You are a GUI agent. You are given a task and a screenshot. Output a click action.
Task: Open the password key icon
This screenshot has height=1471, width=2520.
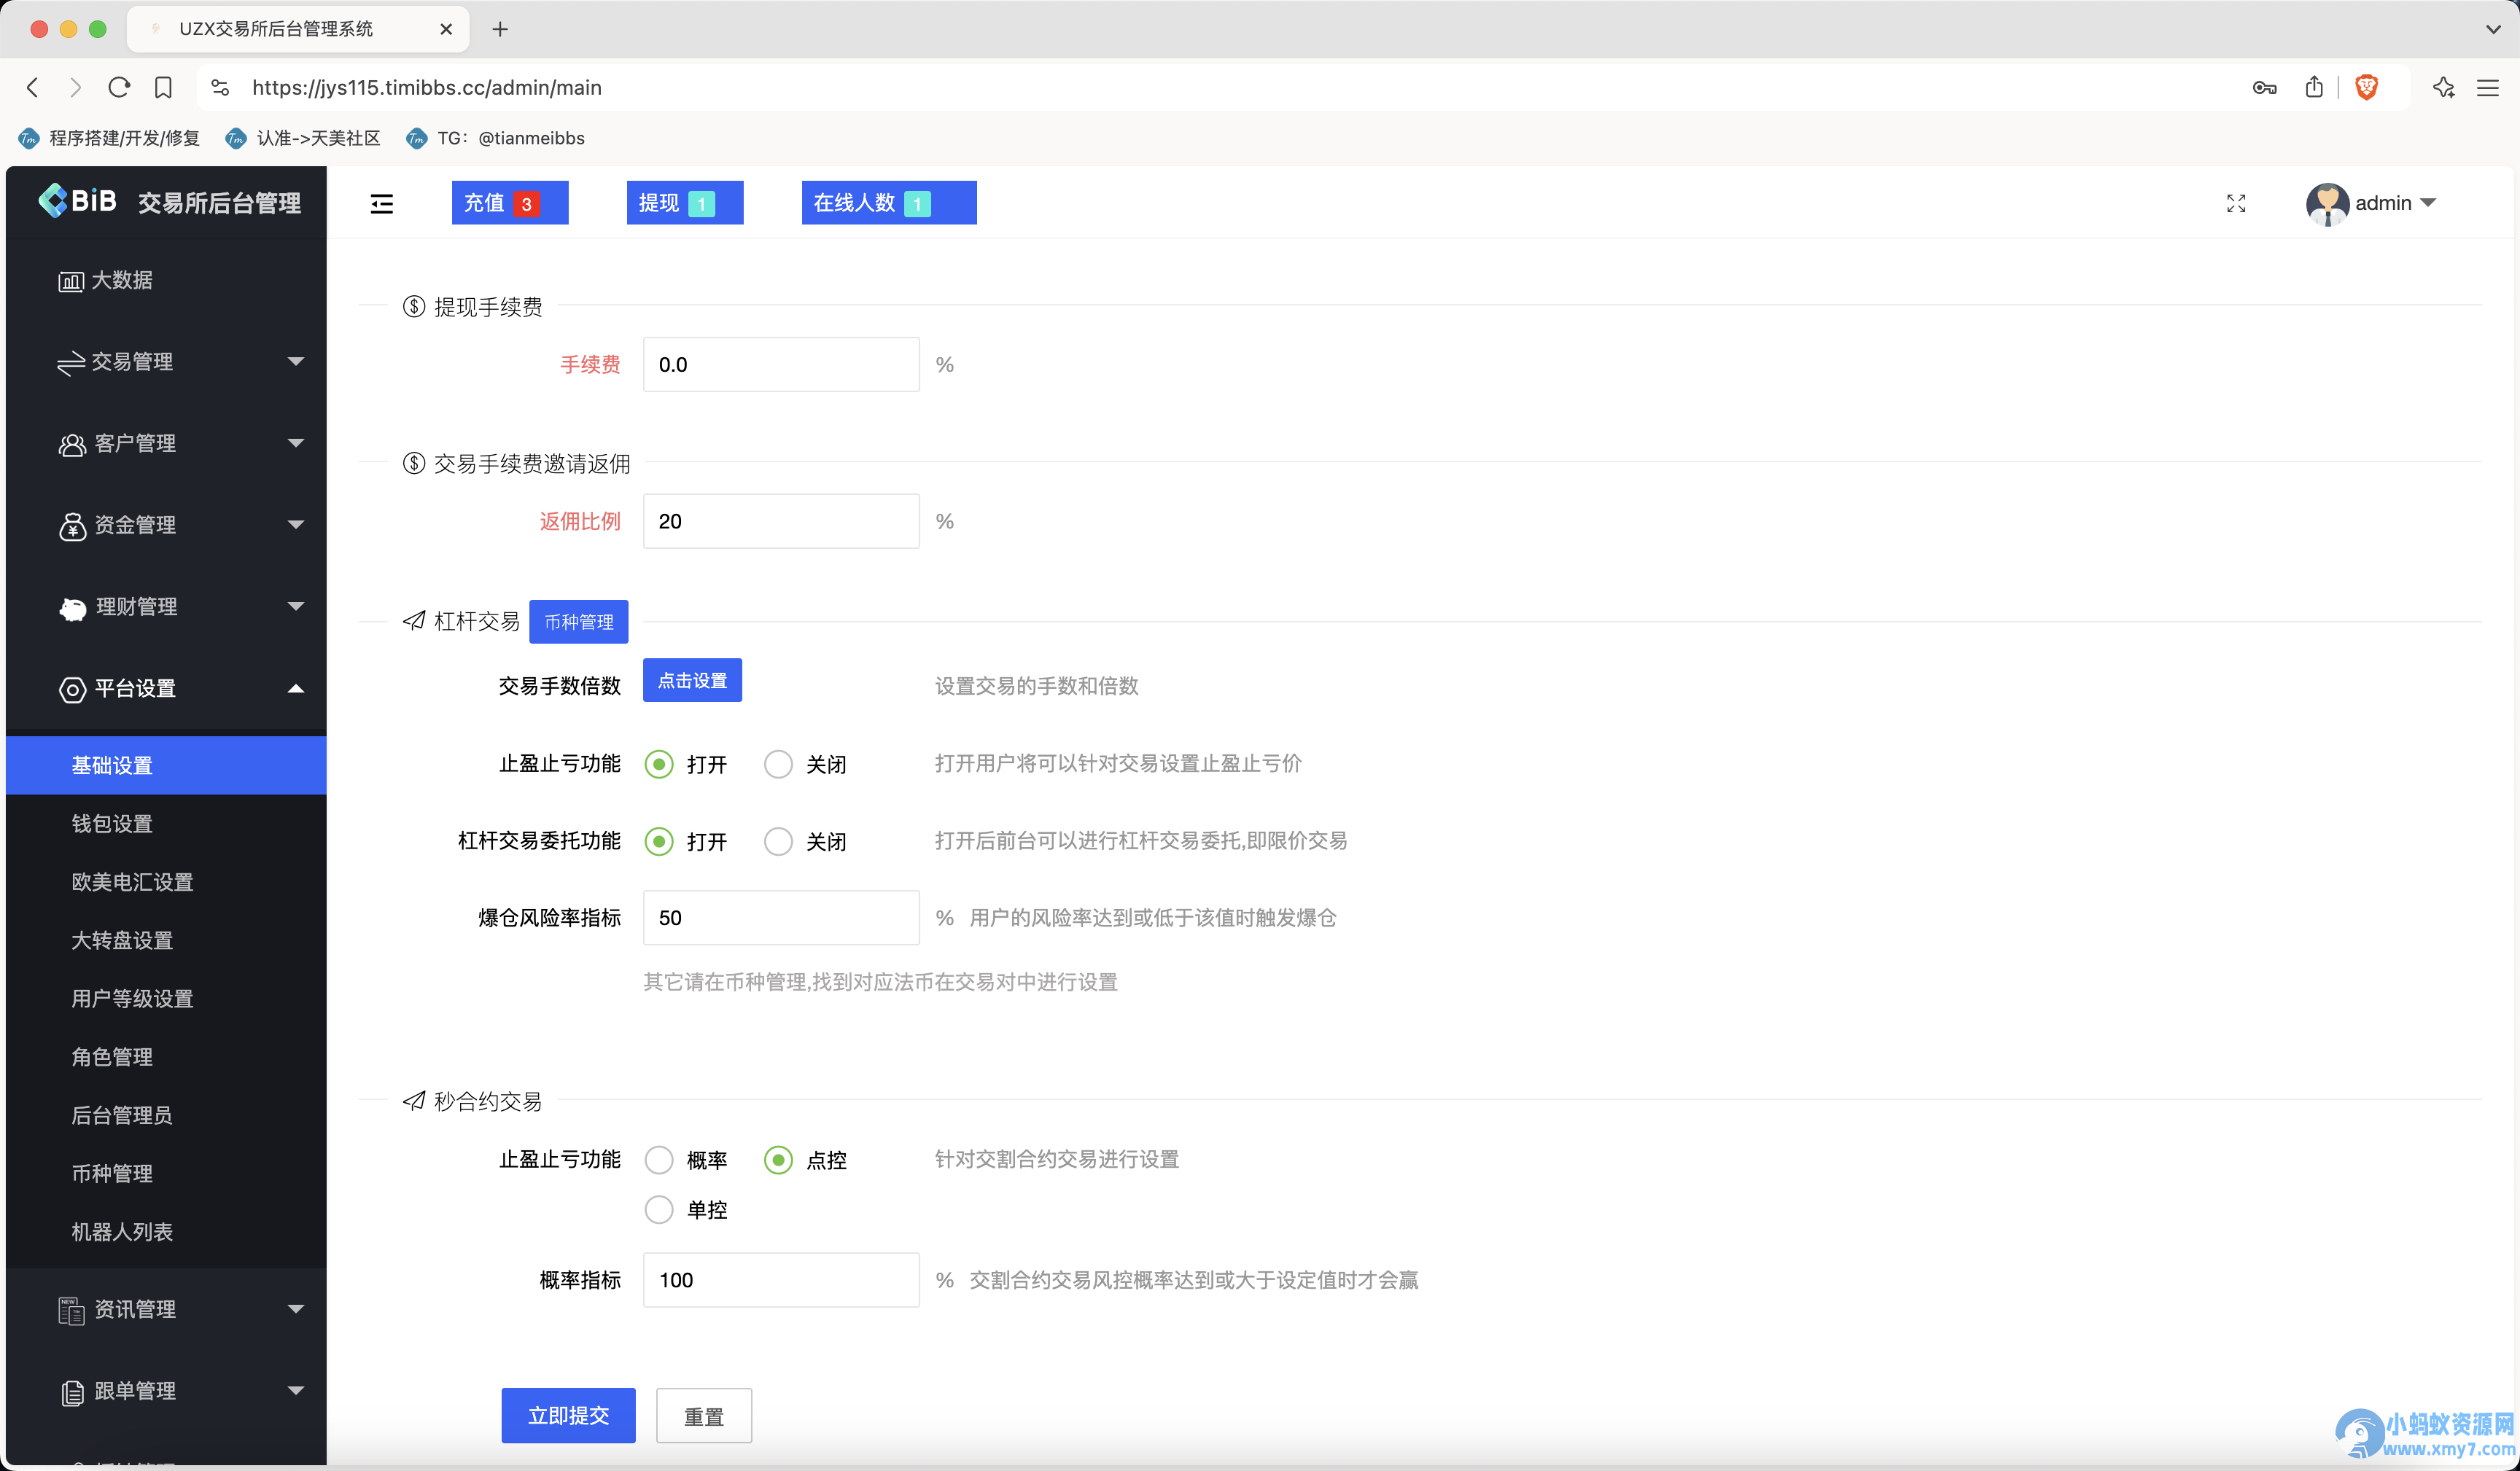click(x=2265, y=88)
